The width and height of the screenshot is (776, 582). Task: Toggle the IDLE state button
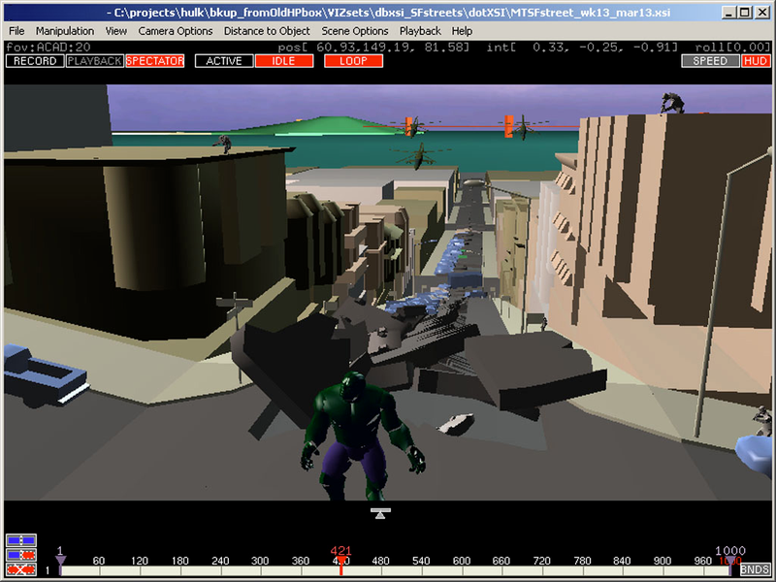(x=284, y=61)
